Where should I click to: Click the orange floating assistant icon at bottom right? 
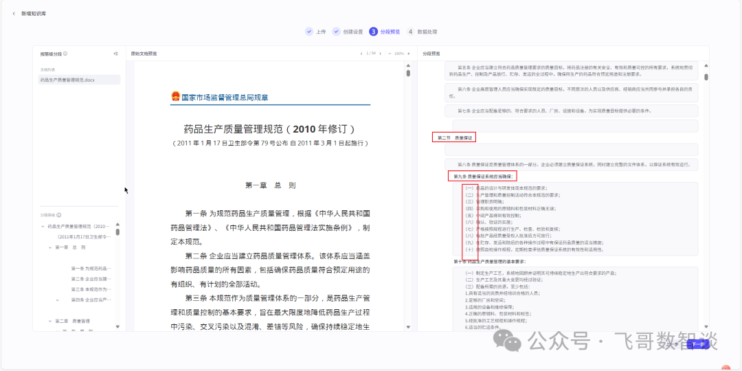726,369
